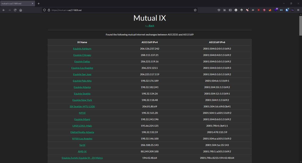
Task: Click the scrollbar down arrow
Action: tap(300, 161)
